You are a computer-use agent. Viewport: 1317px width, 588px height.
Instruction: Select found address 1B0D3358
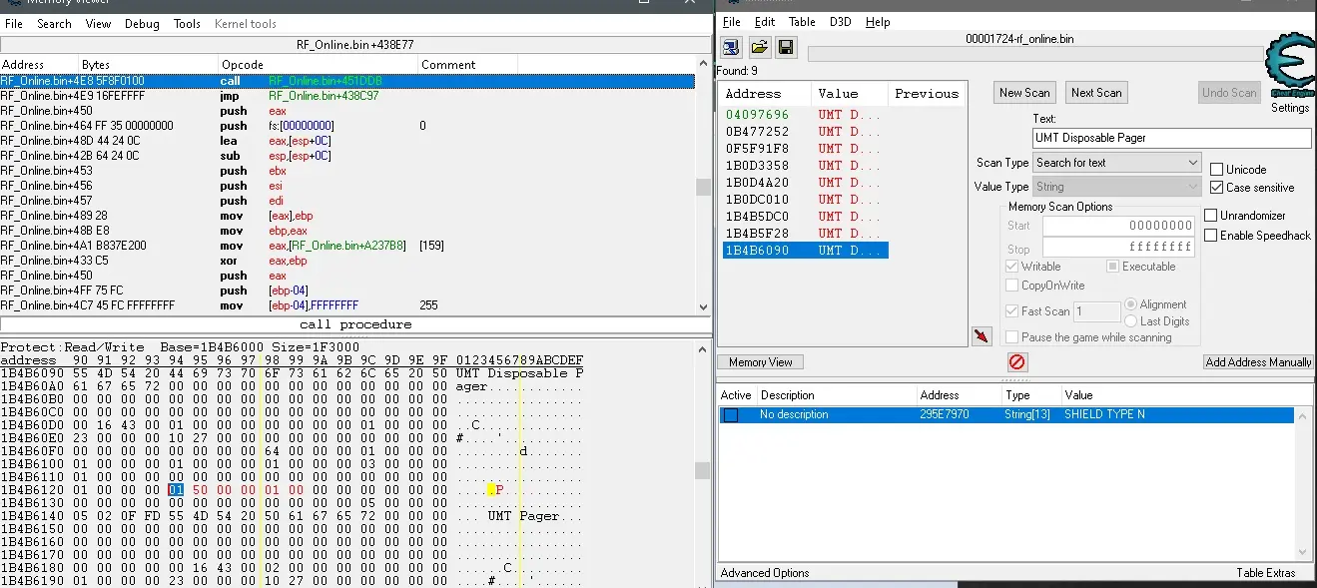tap(805, 166)
